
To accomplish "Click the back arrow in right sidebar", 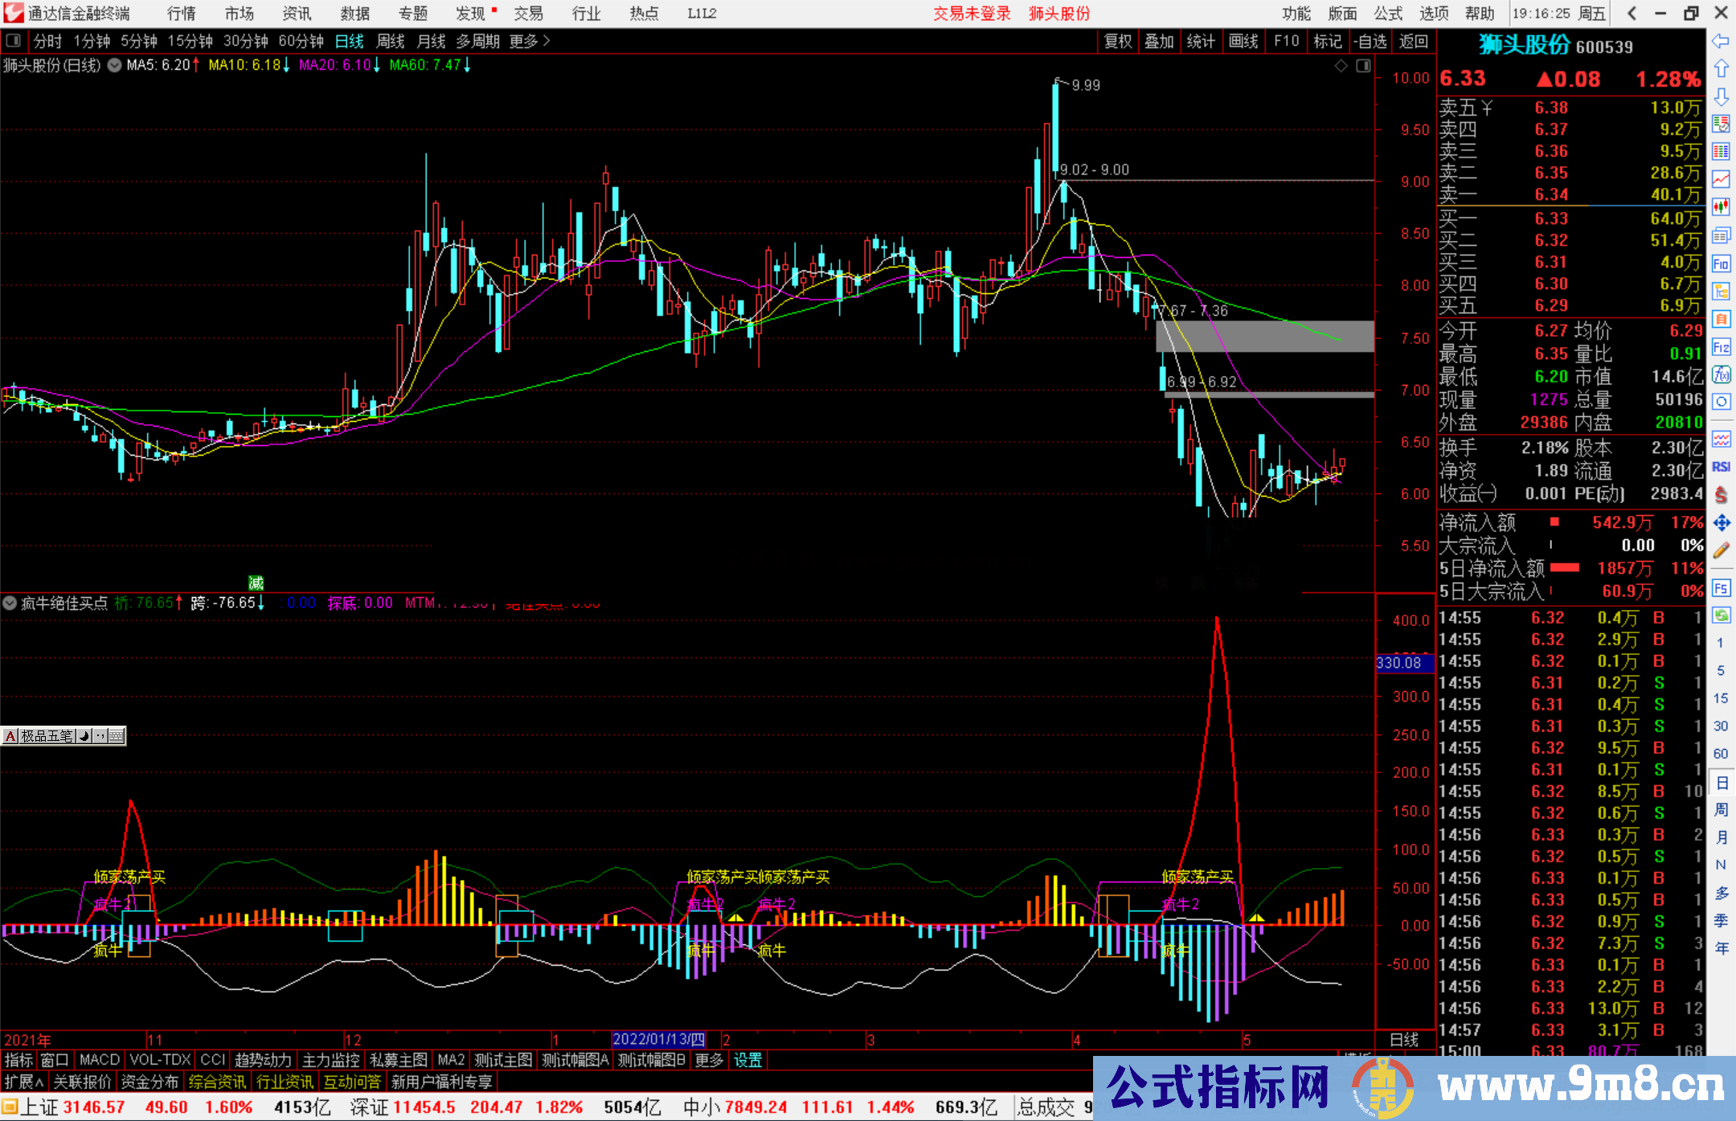I will pyautogui.click(x=1721, y=41).
